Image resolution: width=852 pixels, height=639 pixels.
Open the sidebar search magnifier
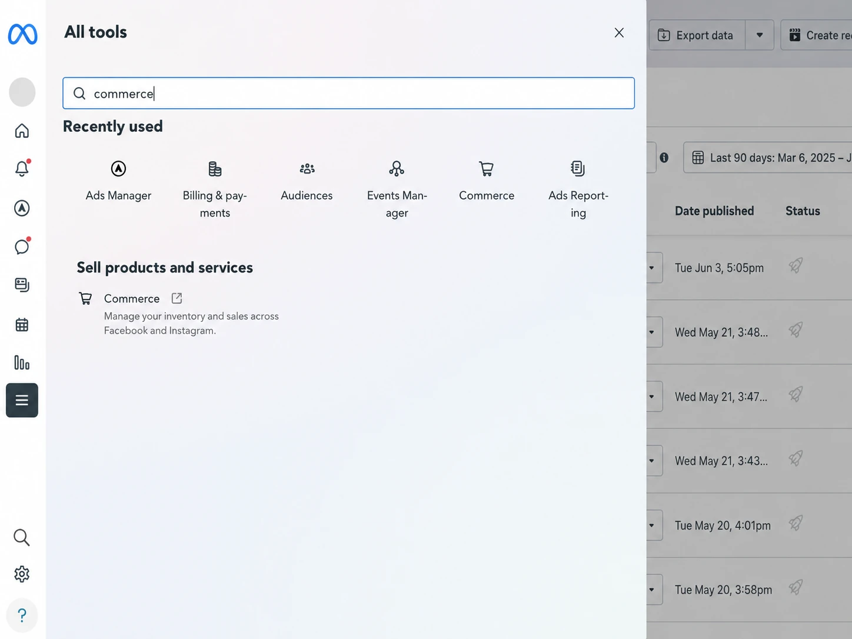22,537
